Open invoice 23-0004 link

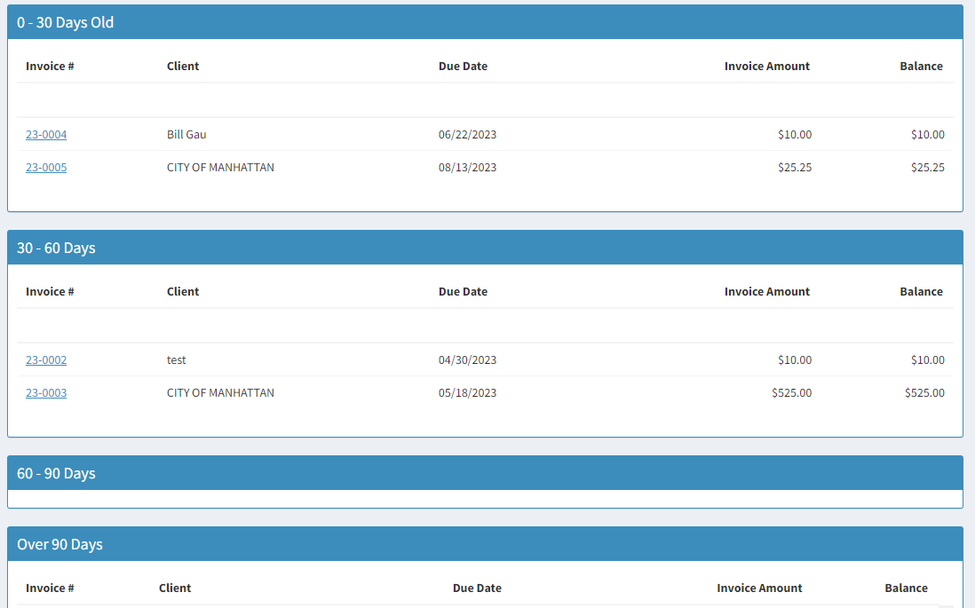pyautogui.click(x=46, y=134)
